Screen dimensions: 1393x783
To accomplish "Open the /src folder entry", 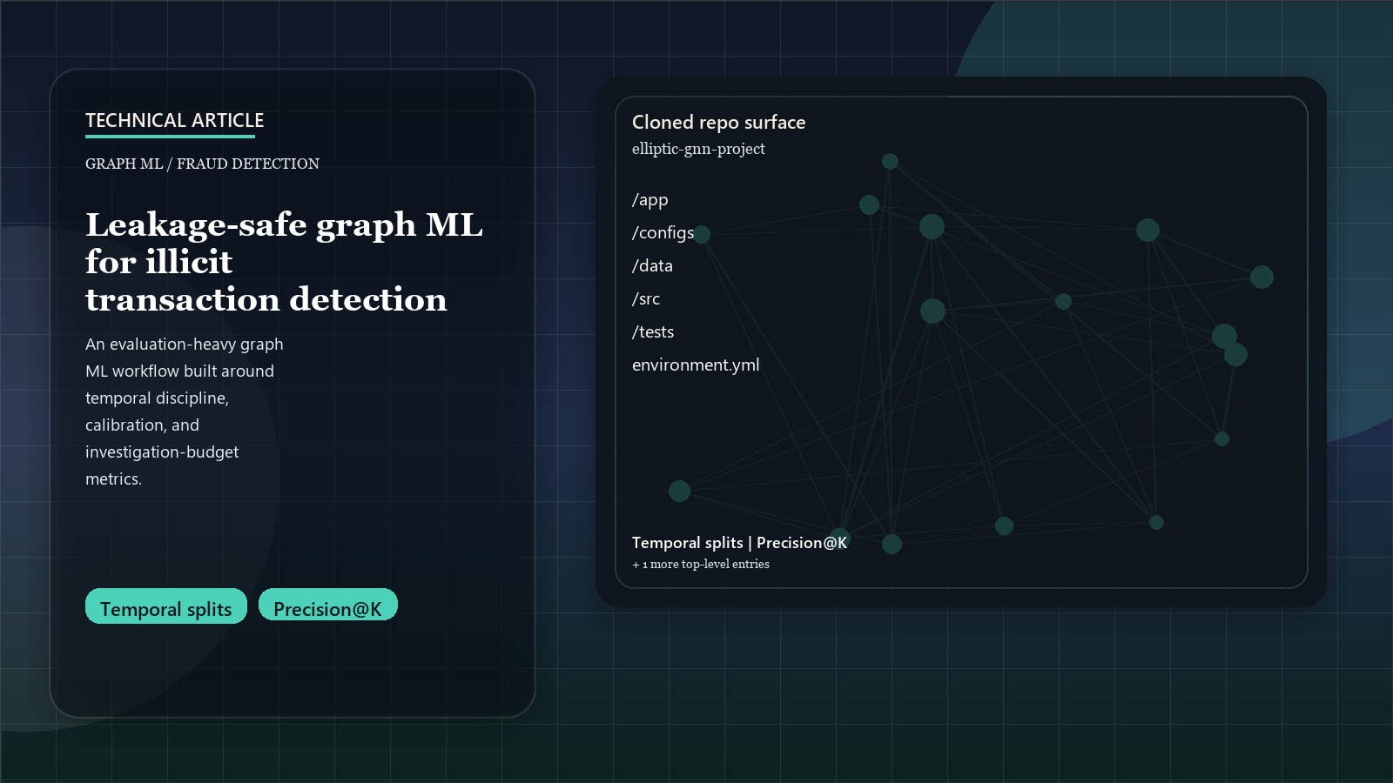I will 646,299.
